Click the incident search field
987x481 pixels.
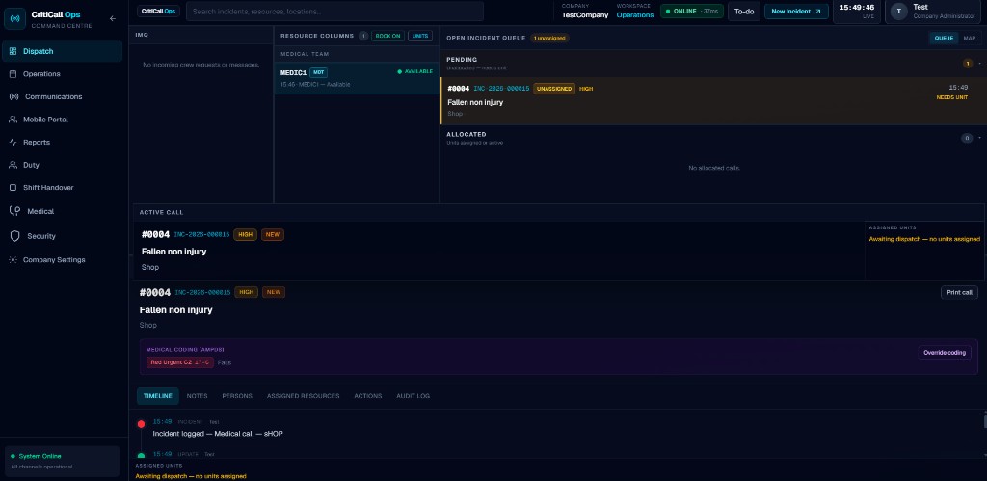[x=334, y=12]
